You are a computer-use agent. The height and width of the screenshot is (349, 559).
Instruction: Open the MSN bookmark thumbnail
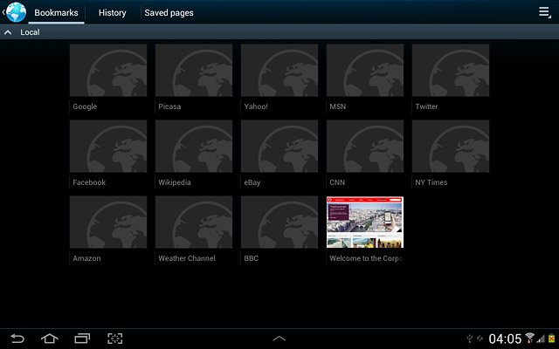(x=365, y=70)
